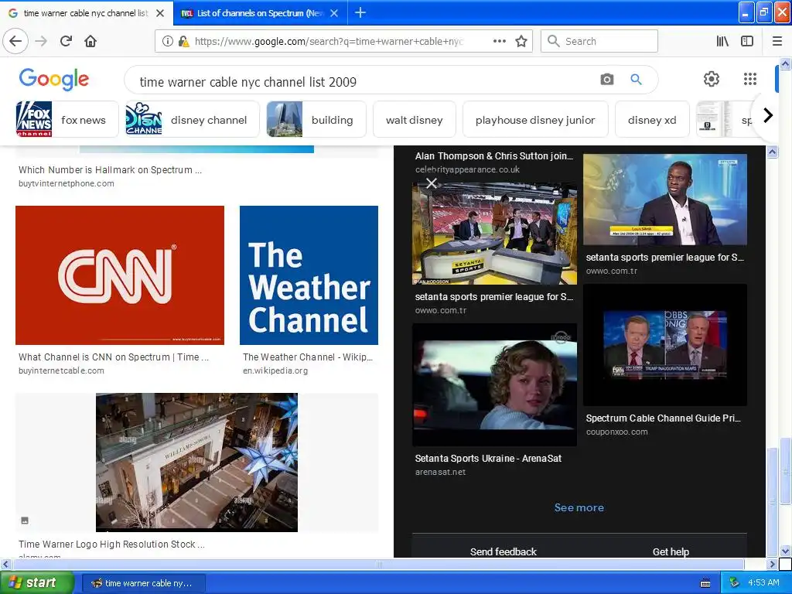Click the Google logo

[x=54, y=80]
